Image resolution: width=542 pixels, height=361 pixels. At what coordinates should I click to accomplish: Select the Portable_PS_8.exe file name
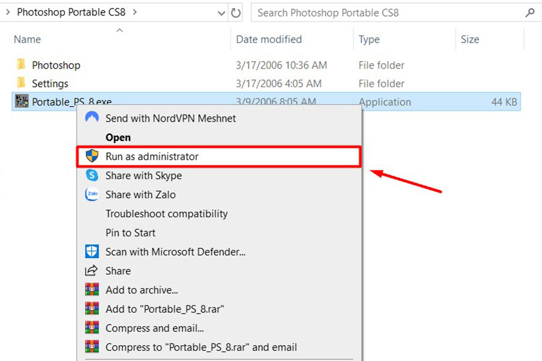pyautogui.click(x=72, y=102)
